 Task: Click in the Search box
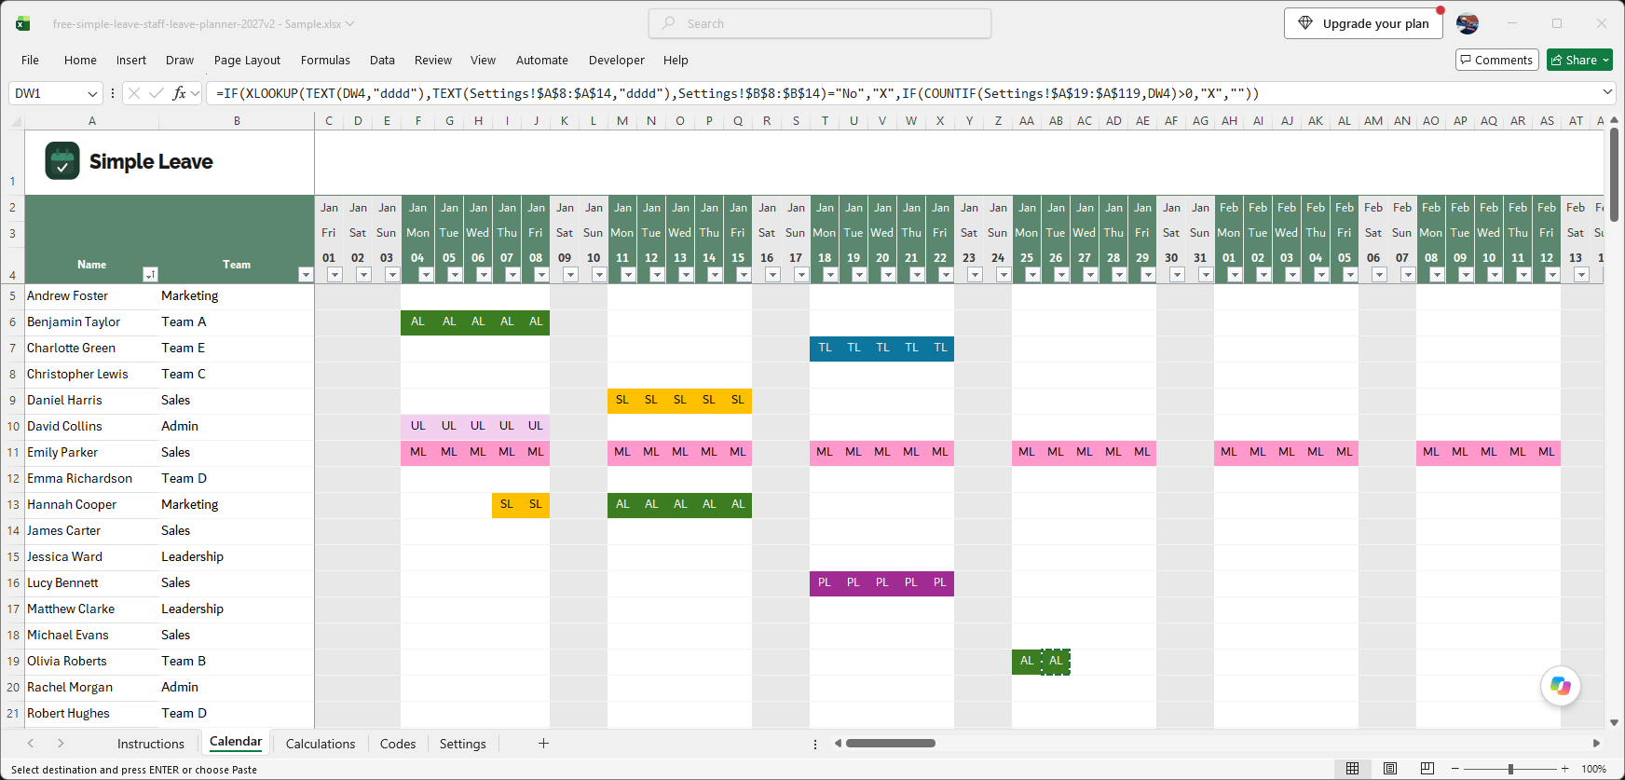click(820, 23)
